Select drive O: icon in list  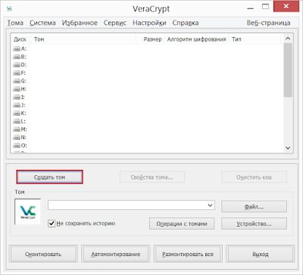coord(17,146)
